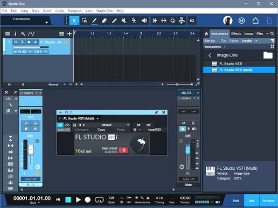Open the plugin settings gear
Screen dimensions: 278x208
point(135,130)
